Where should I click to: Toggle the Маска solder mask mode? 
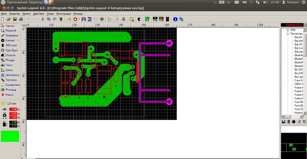(x=9, y=95)
